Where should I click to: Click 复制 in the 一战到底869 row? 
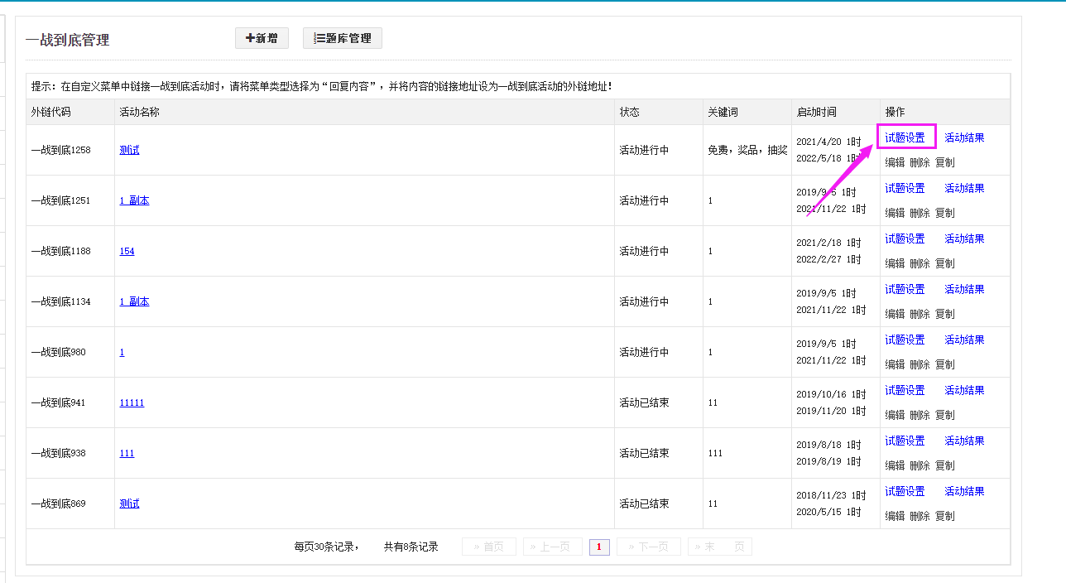click(944, 516)
